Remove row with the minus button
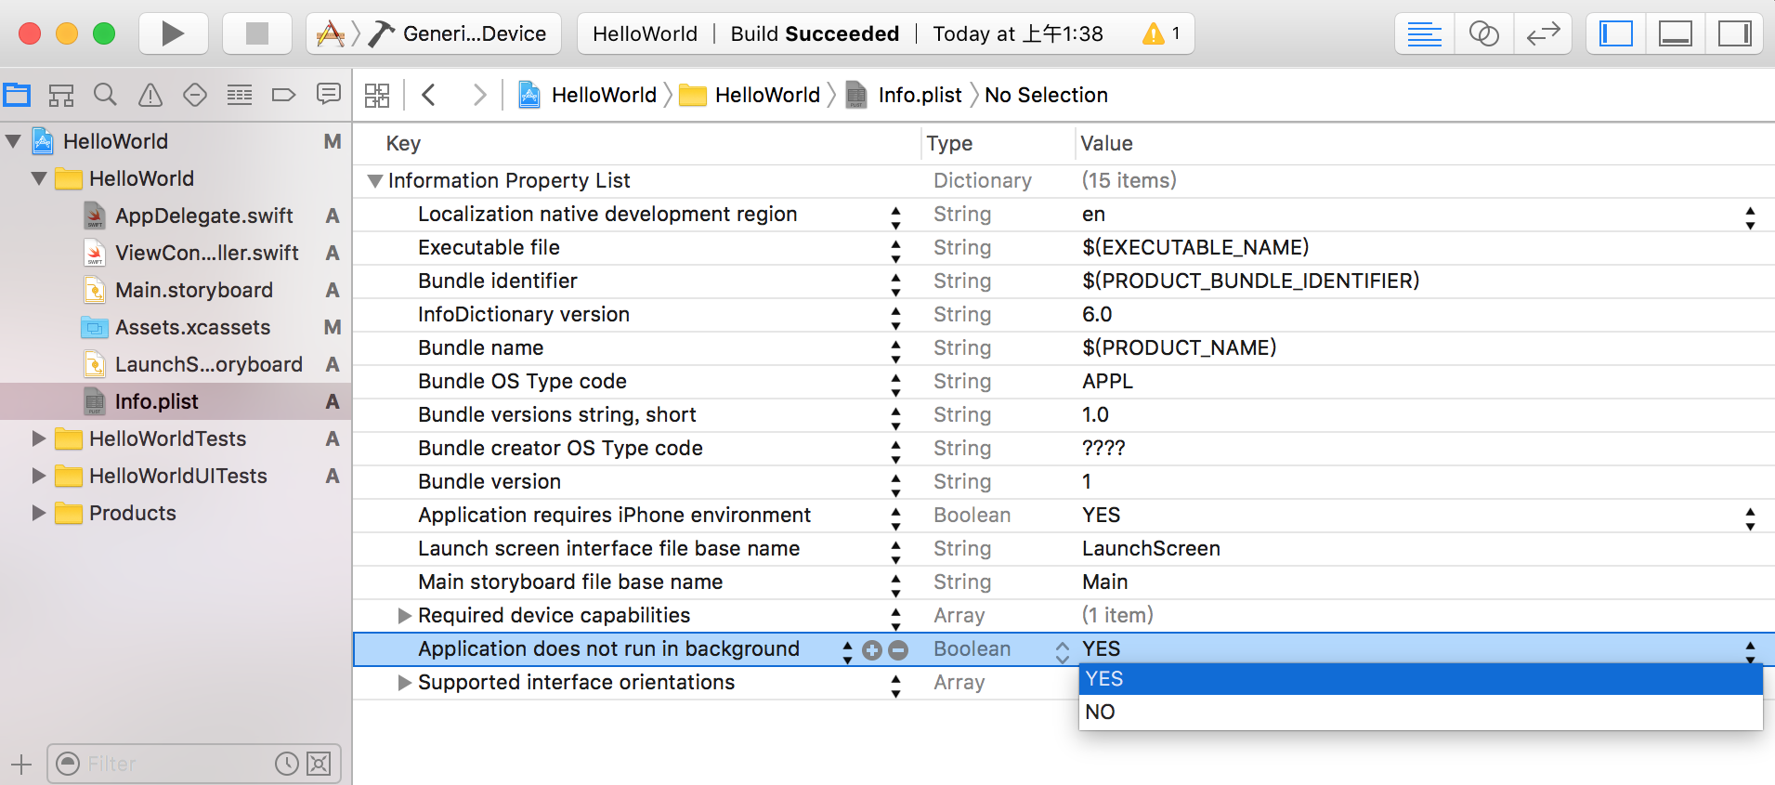This screenshot has width=1775, height=785. (x=897, y=650)
